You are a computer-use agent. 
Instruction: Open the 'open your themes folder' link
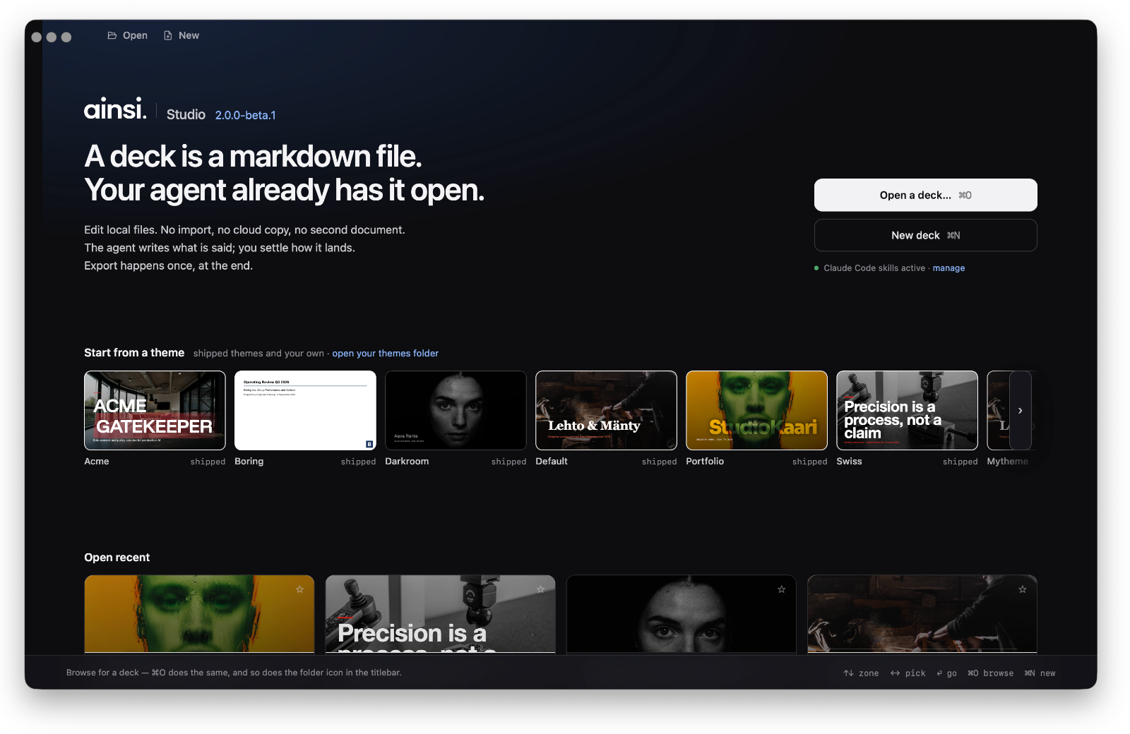coord(385,354)
